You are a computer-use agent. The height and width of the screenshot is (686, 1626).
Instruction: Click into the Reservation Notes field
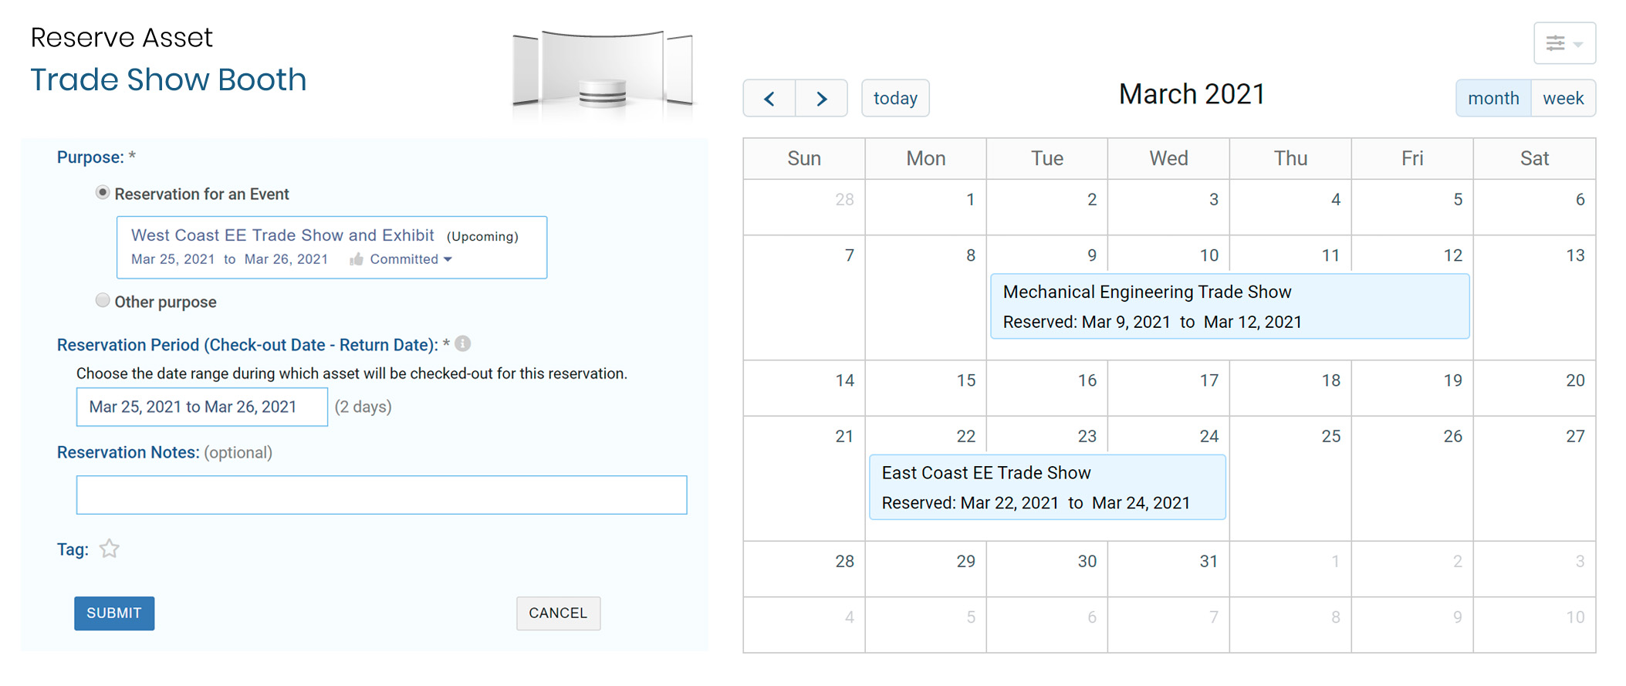pos(381,495)
